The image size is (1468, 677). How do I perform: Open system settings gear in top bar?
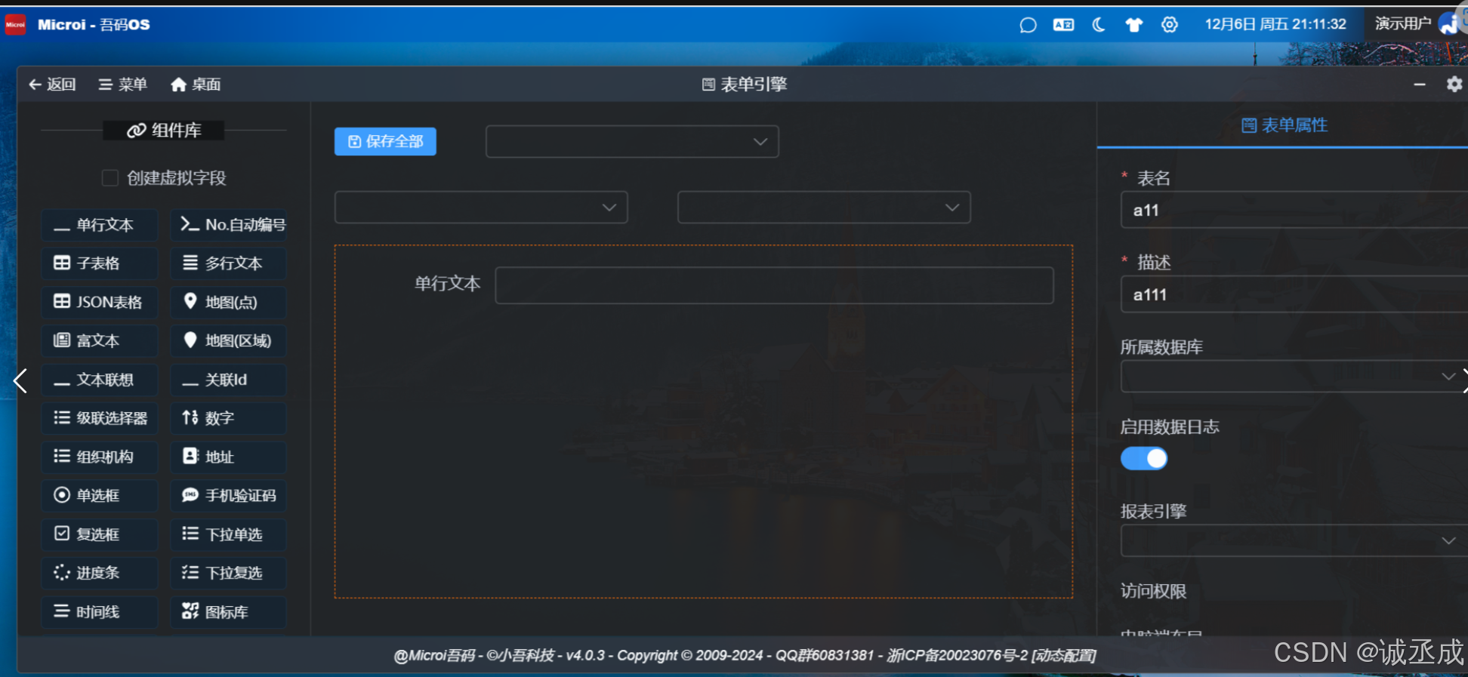tap(1170, 25)
